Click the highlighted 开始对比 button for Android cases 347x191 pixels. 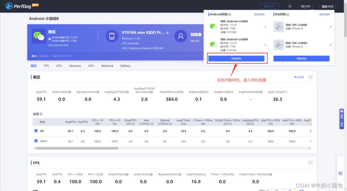coord(237,59)
